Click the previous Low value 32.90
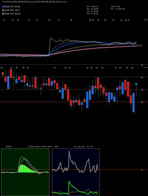148x196 pixels. click(95, 11)
